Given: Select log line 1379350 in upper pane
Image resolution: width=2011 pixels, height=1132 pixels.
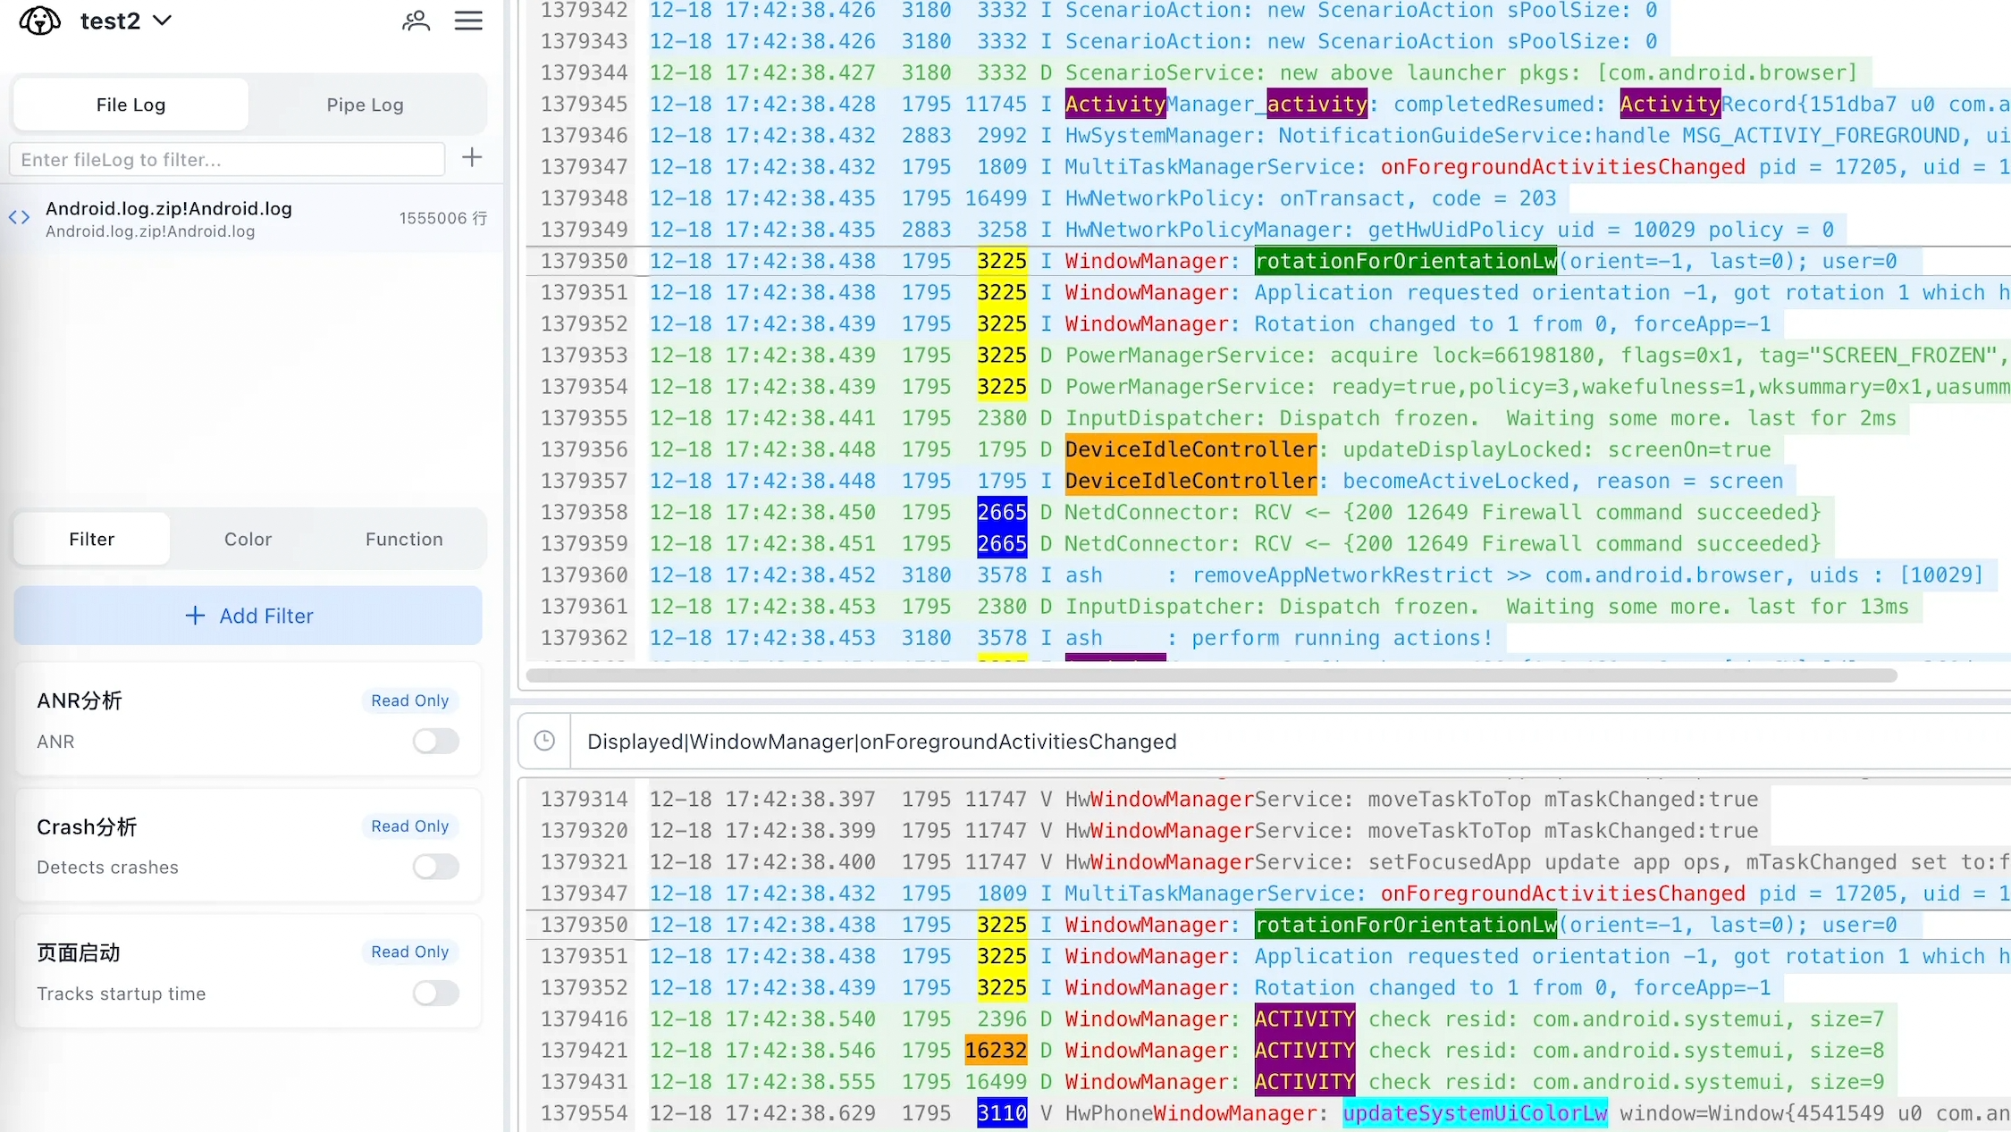Looking at the screenshot, I should [x=1267, y=261].
